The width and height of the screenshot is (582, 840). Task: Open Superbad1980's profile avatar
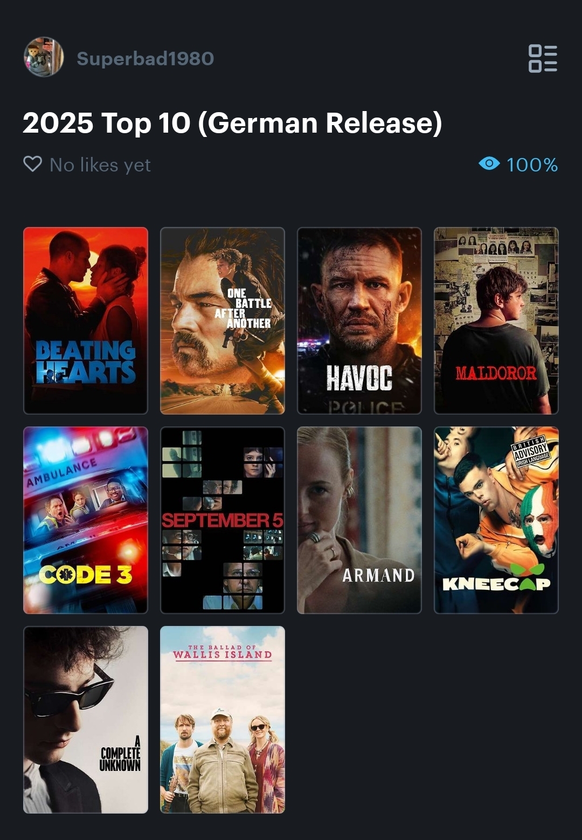point(44,57)
